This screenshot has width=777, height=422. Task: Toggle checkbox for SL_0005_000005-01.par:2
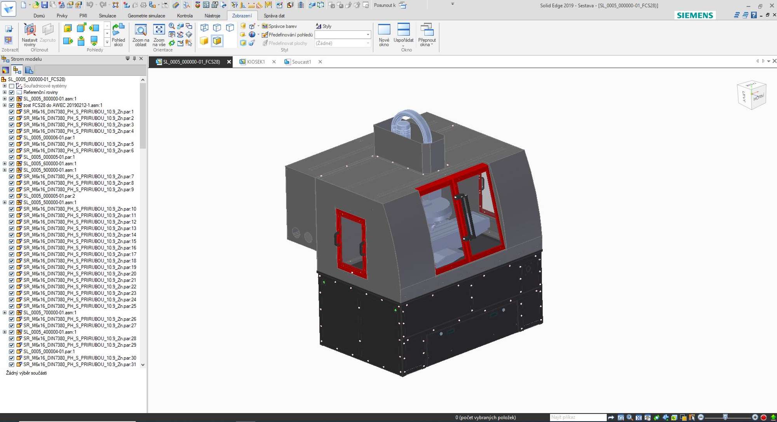tap(12, 196)
